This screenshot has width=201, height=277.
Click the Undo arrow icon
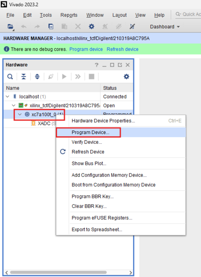(x=24, y=27)
